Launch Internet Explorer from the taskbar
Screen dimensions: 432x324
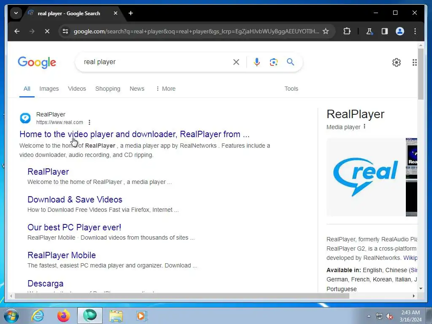point(38,316)
